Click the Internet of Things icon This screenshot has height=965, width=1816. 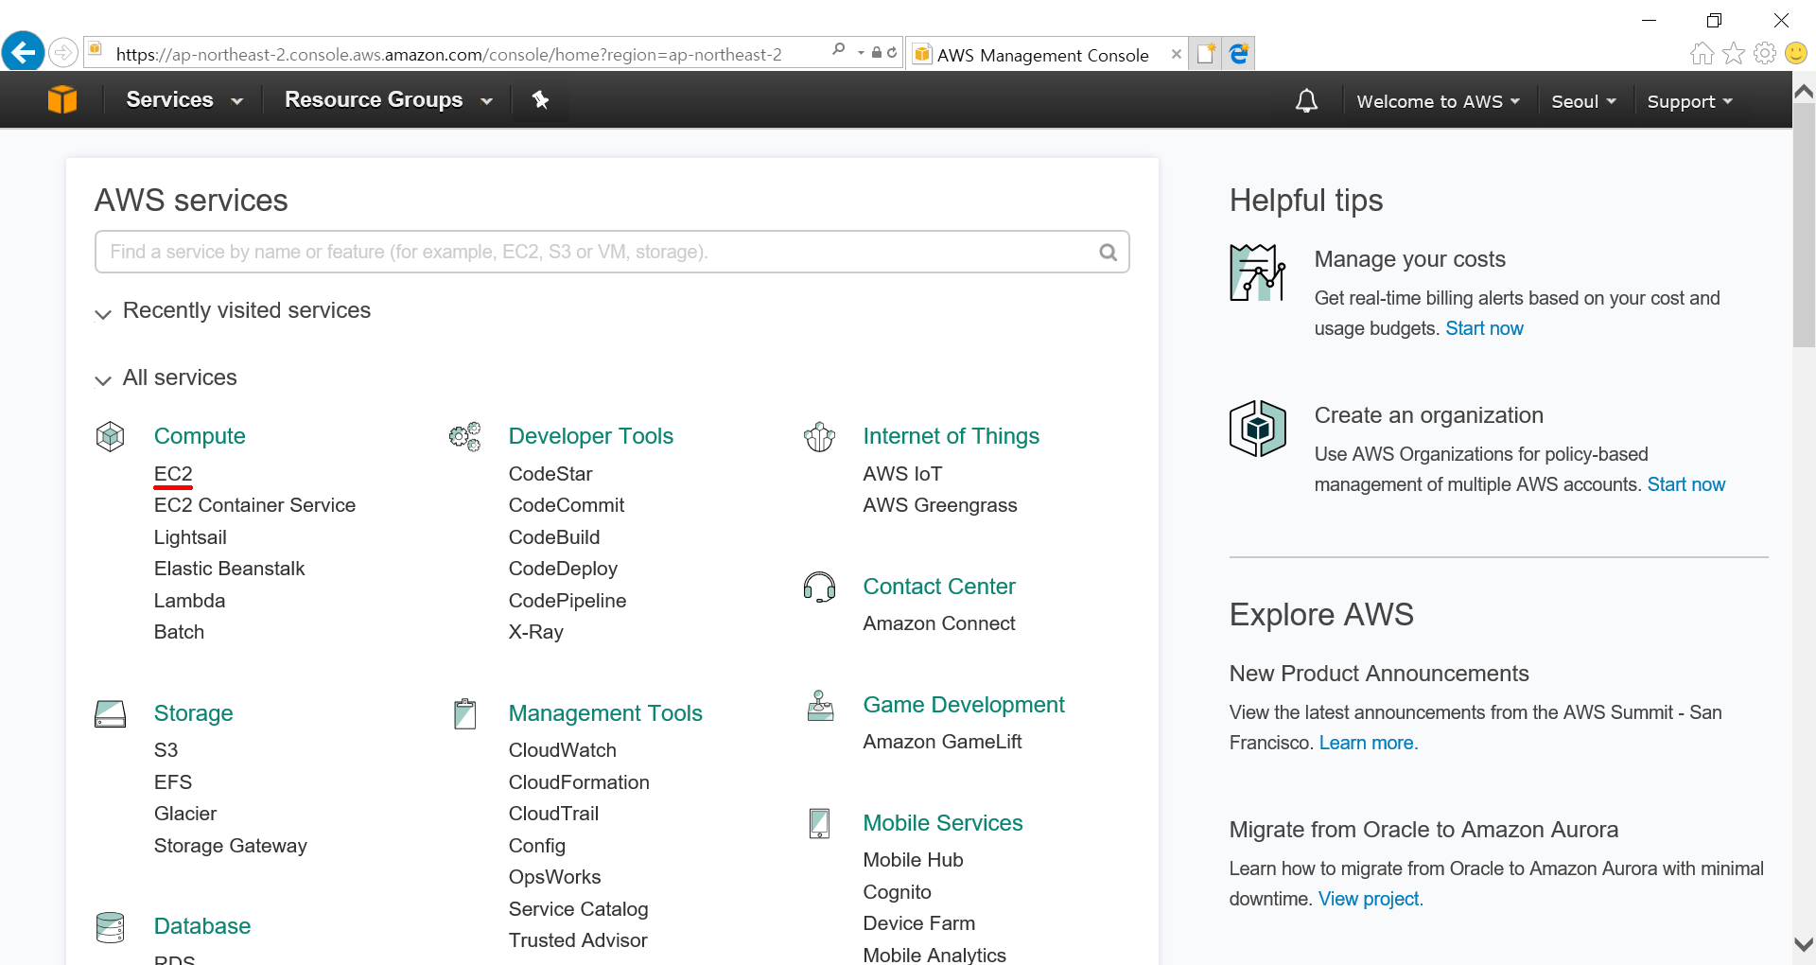pyautogui.click(x=820, y=436)
